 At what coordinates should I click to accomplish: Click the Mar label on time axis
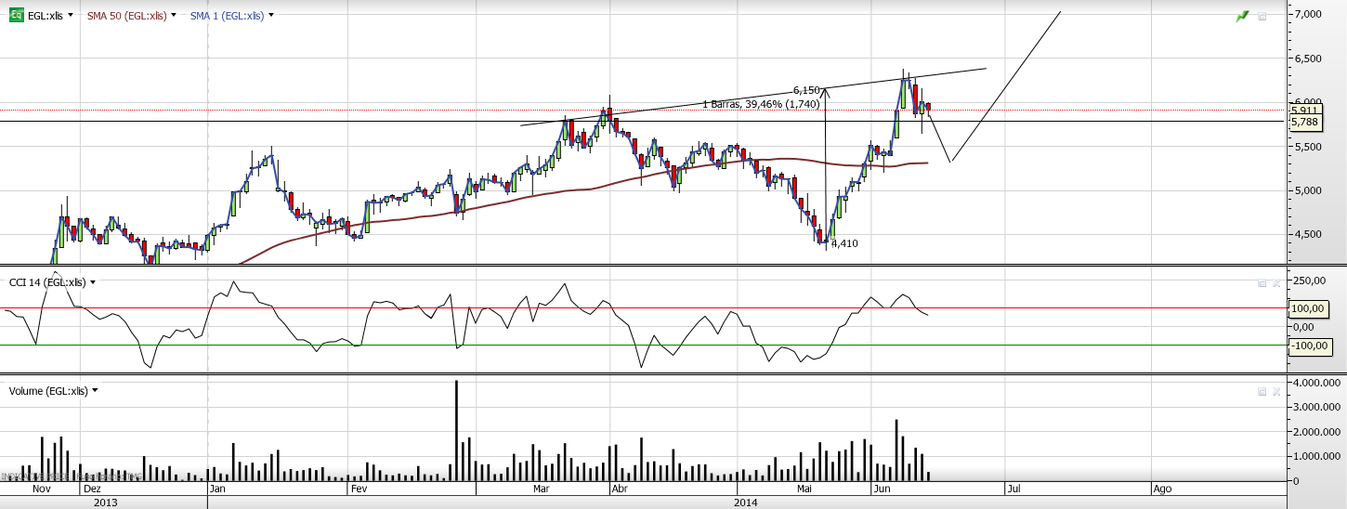coord(543,488)
